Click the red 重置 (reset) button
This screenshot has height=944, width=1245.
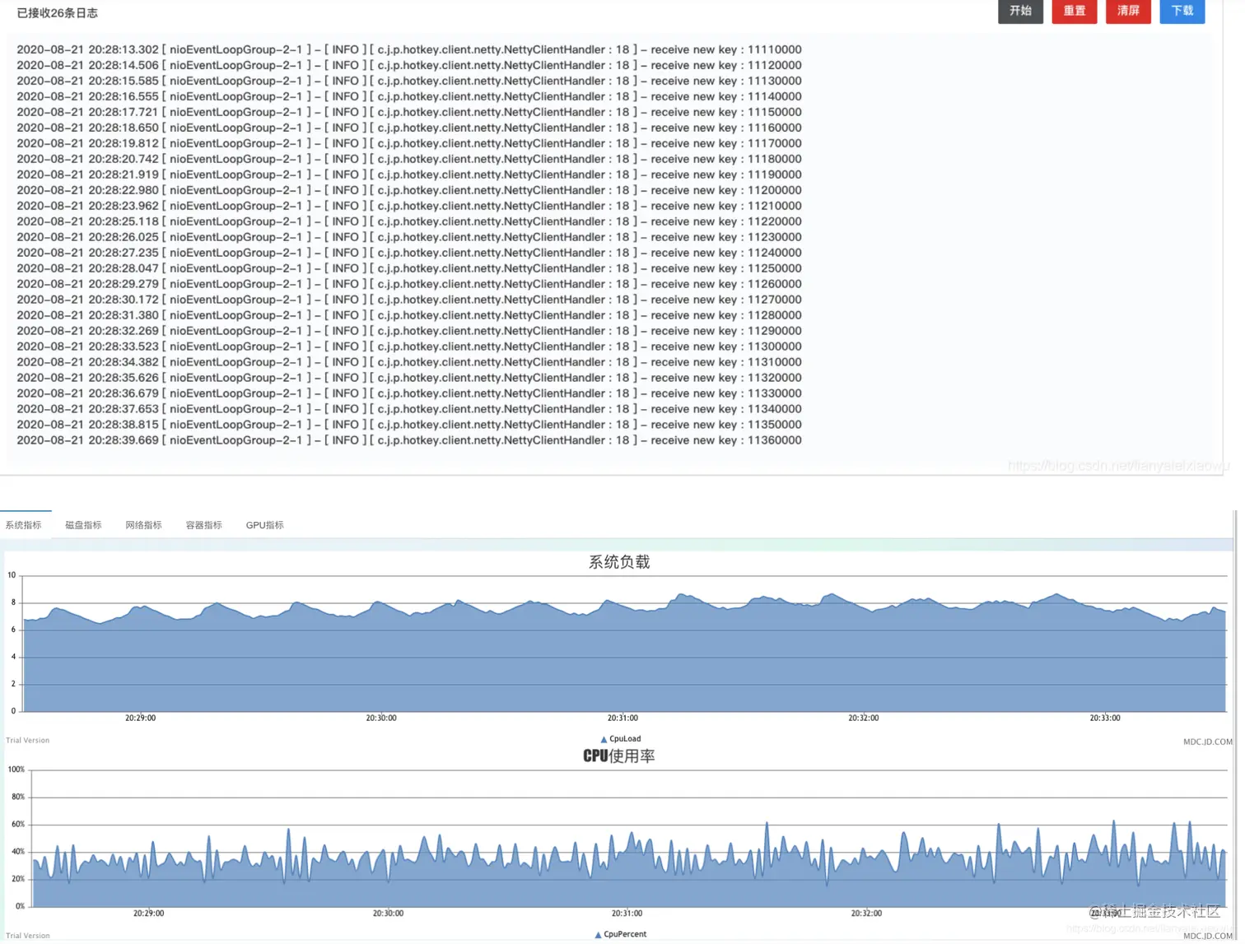1075,11
